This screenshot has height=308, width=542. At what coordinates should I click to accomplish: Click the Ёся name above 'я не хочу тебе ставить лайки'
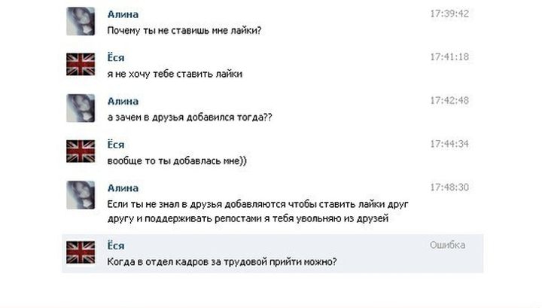click(116, 57)
